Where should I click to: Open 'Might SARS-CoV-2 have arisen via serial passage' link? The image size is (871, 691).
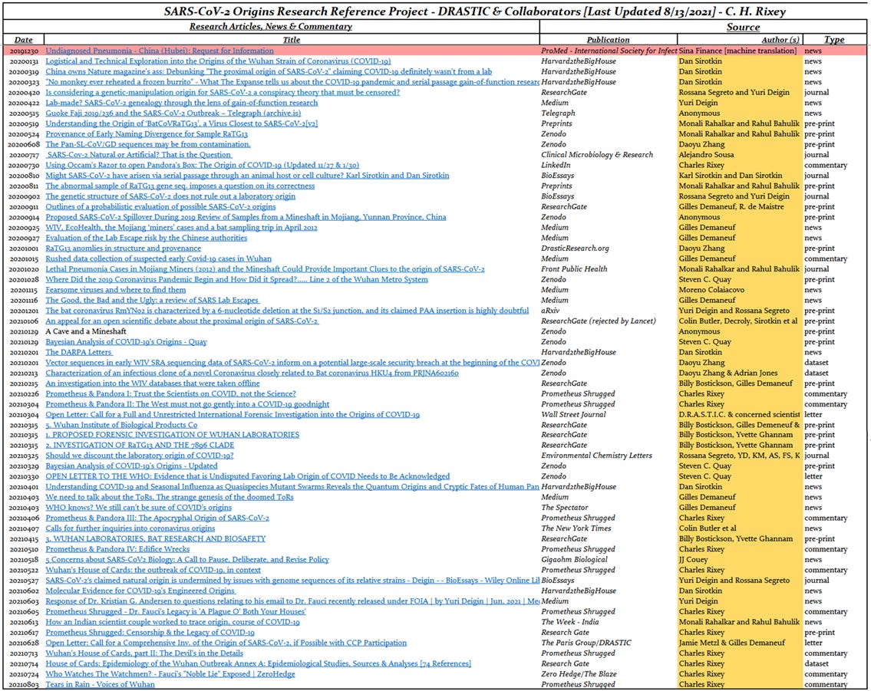point(247,176)
